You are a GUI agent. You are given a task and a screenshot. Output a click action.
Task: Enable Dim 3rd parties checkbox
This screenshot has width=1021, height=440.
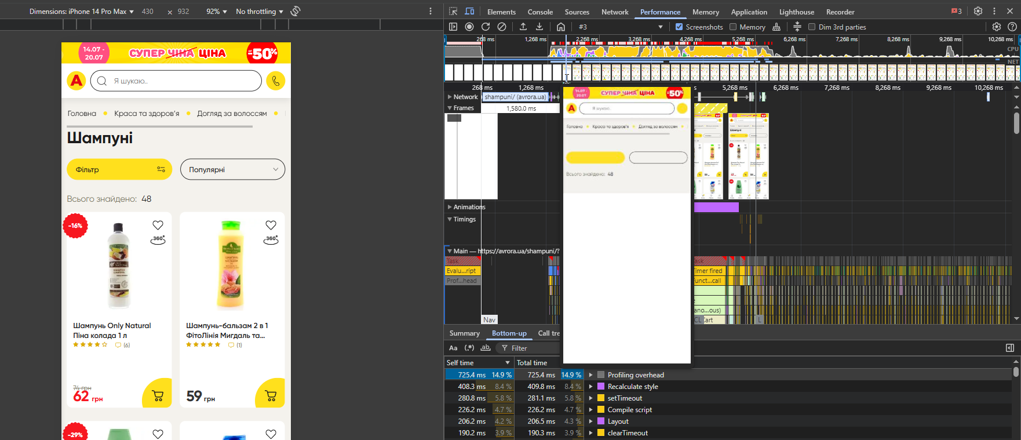pos(812,27)
